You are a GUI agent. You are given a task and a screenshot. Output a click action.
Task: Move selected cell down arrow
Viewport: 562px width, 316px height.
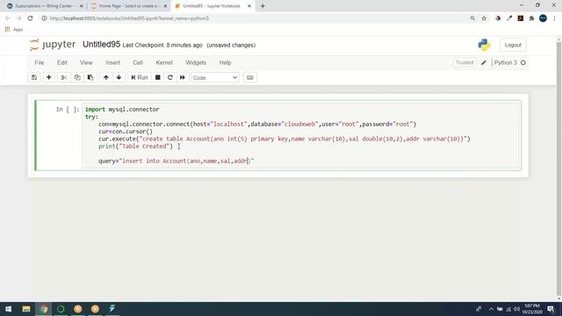coord(119,77)
